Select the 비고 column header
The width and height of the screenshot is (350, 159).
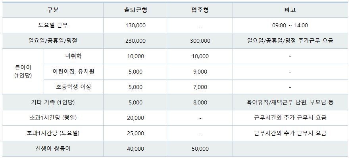pyautogui.click(x=290, y=10)
